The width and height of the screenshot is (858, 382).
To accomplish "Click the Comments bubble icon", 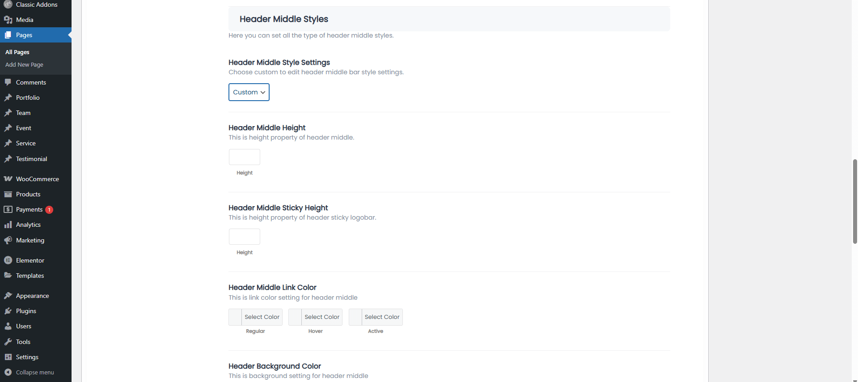I will [x=8, y=82].
